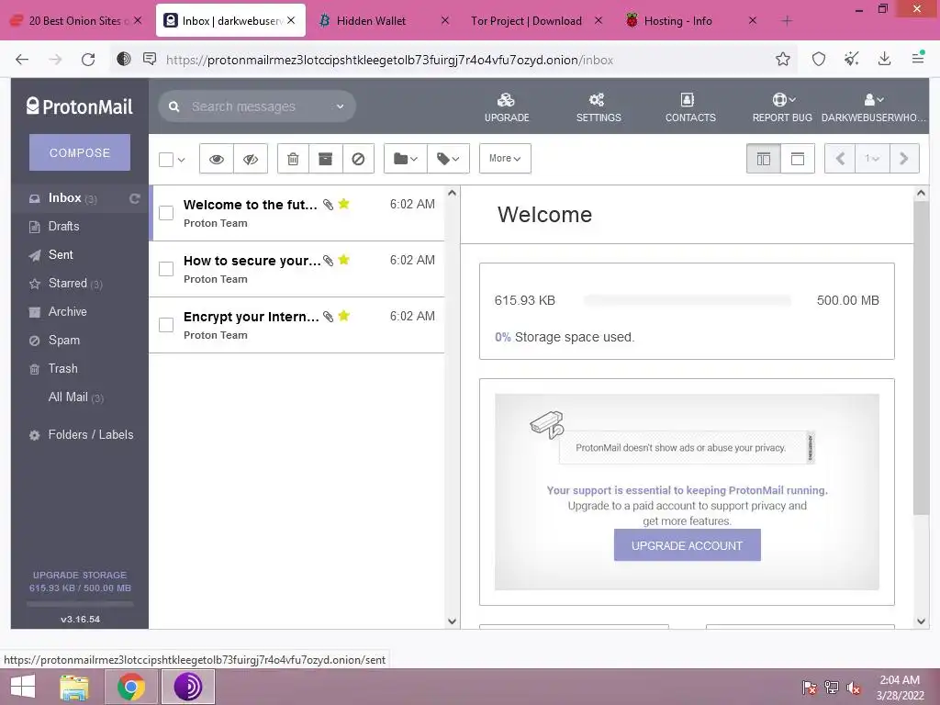The height and width of the screenshot is (705, 940).
Task: Open All Mail folder
Action: [x=75, y=397]
